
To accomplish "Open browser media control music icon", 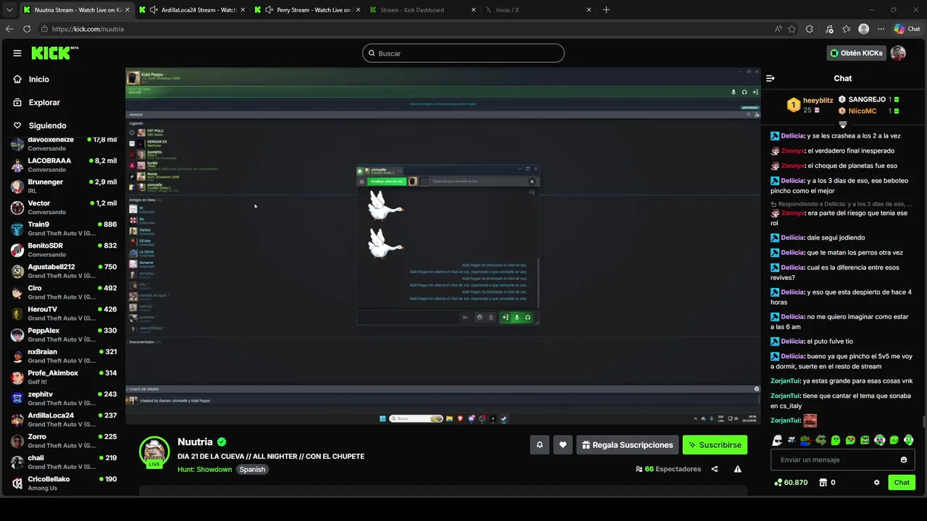I will (x=828, y=29).
